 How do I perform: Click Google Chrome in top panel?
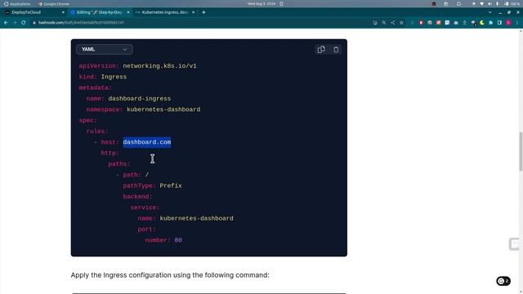53,3
